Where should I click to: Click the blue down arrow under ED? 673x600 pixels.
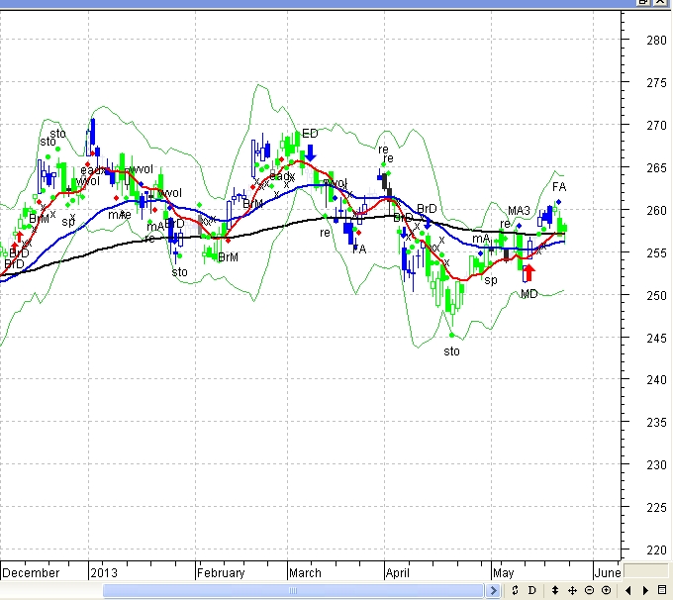tap(310, 152)
